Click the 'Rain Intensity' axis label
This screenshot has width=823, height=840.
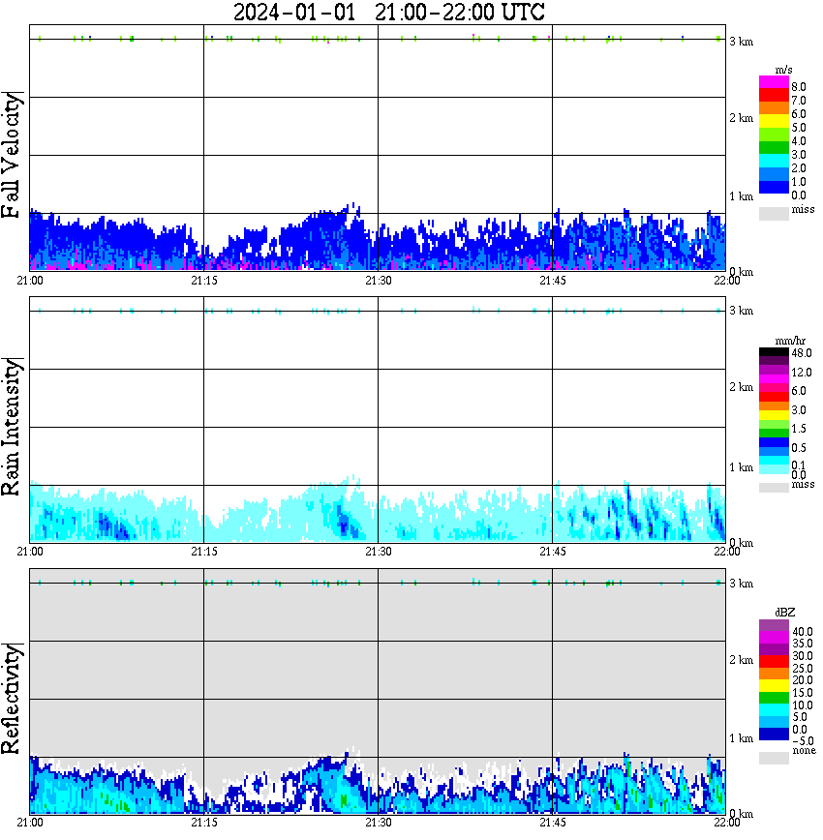coord(11,427)
